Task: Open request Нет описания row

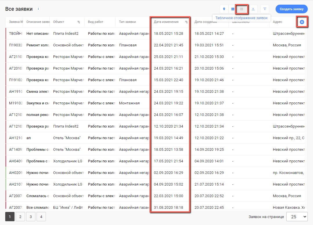Action: click(x=156, y=33)
